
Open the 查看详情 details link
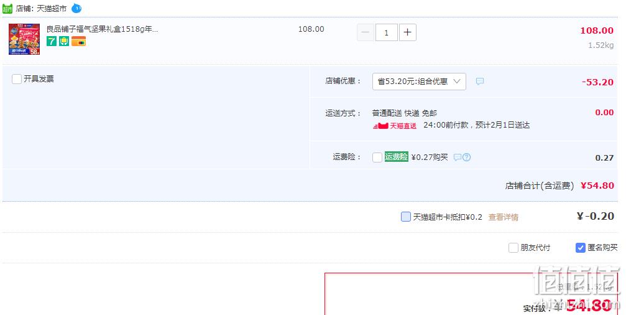click(503, 217)
